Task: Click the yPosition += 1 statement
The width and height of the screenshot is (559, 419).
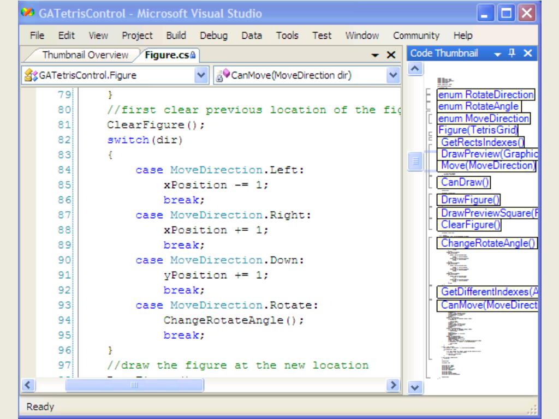Action: click(x=216, y=276)
